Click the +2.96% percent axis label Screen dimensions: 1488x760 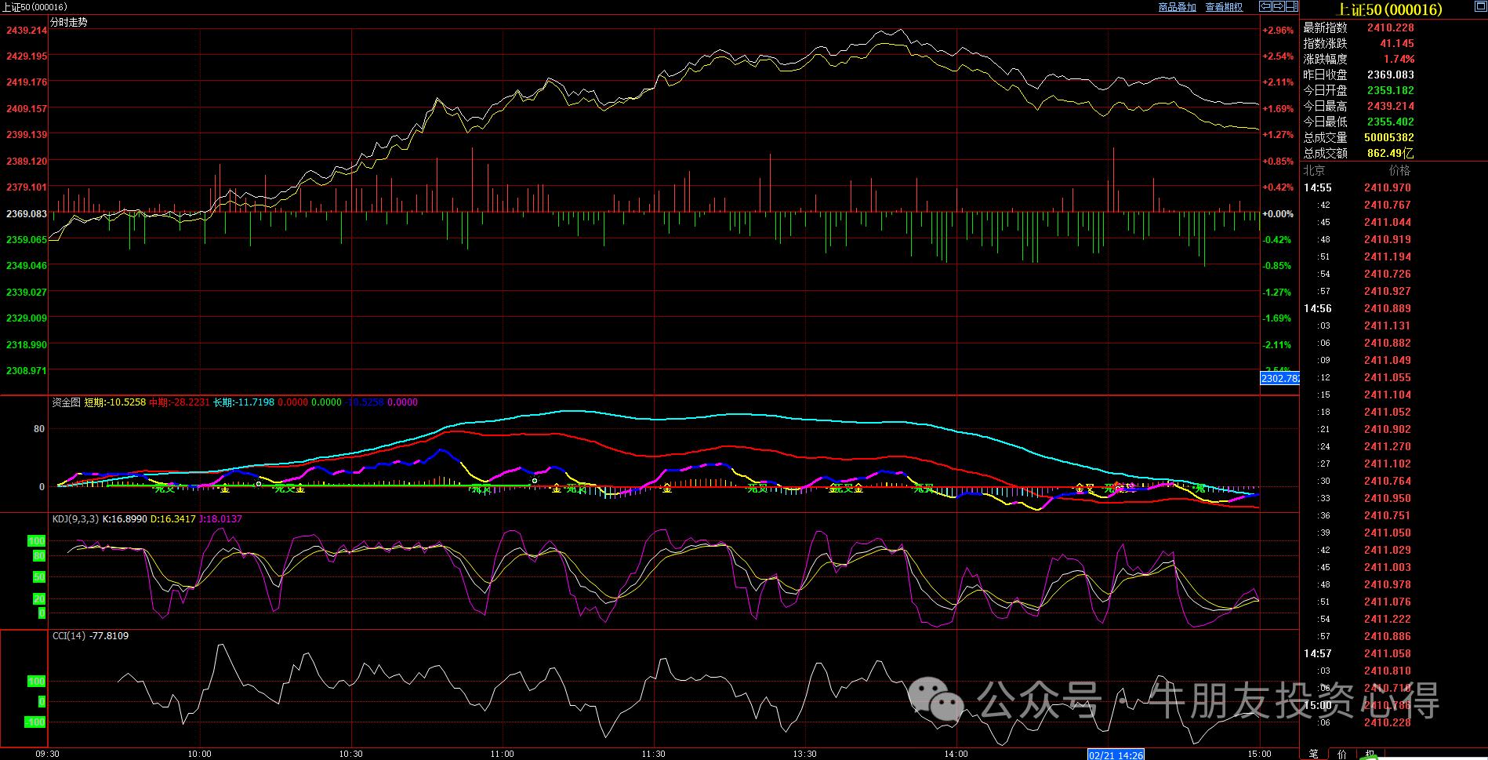tap(1278, 30)
